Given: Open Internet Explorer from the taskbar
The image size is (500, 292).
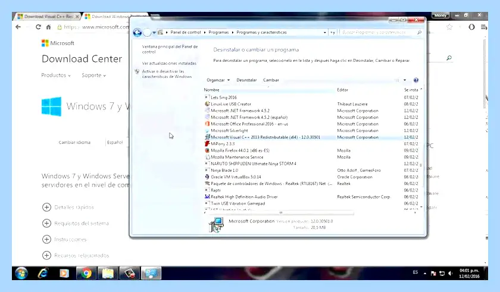Looking at the screenshot, I should click(x=43, y=273).
